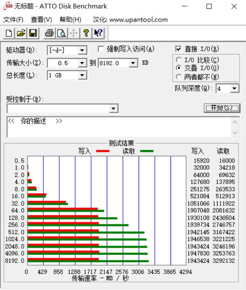Open the 队列深度 dropdown showing 4
This screenshot has height=290, width=246.
tap(235, 88)
